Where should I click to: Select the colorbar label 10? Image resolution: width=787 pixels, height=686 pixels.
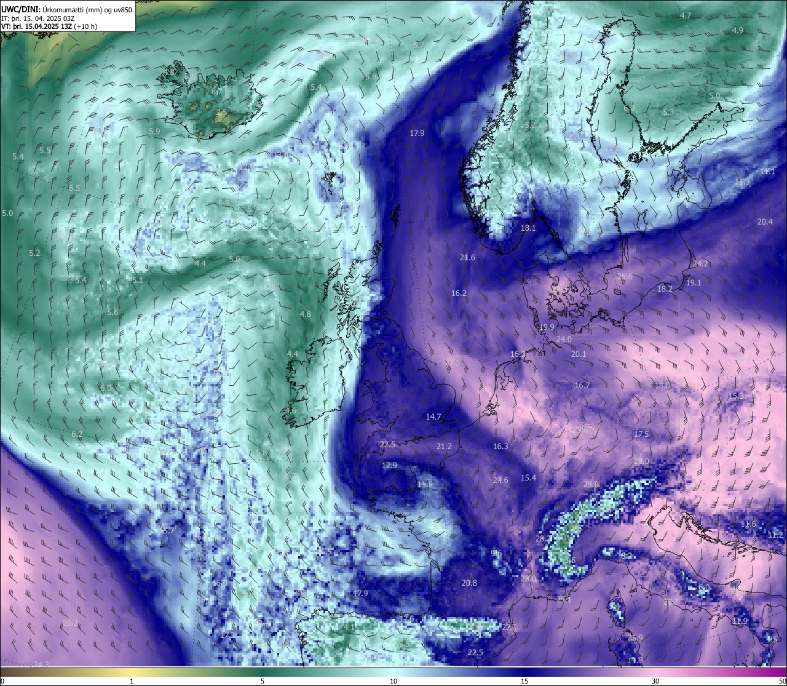click(393, 681)
